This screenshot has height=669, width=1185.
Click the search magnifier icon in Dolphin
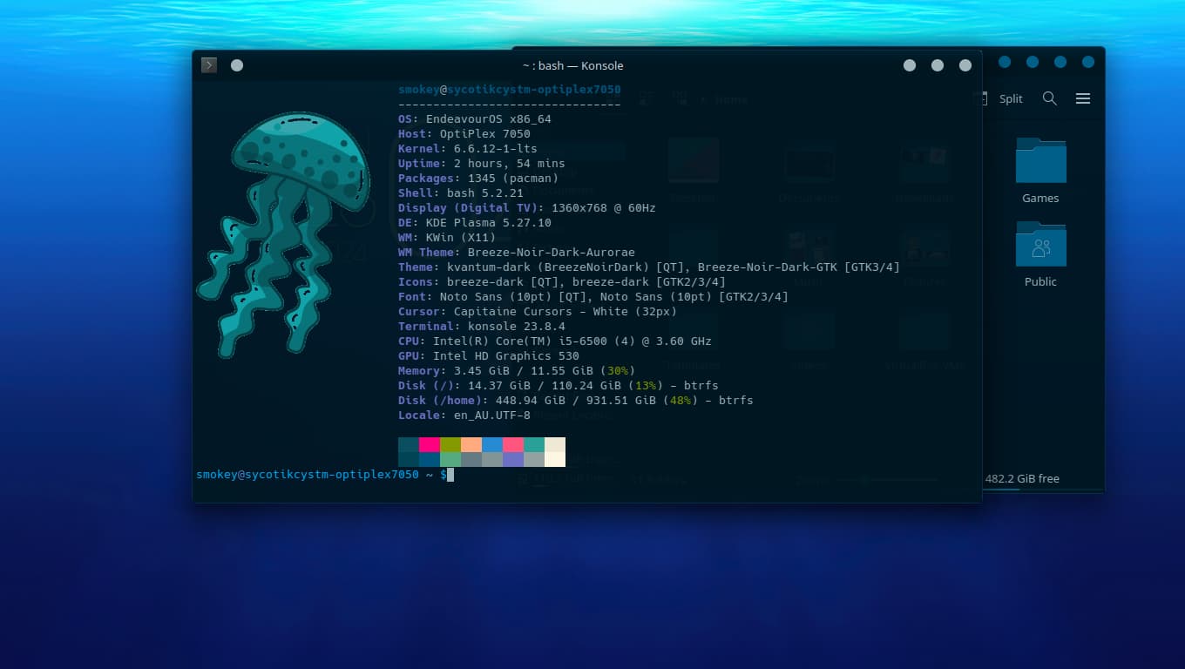coord(1050,98)
